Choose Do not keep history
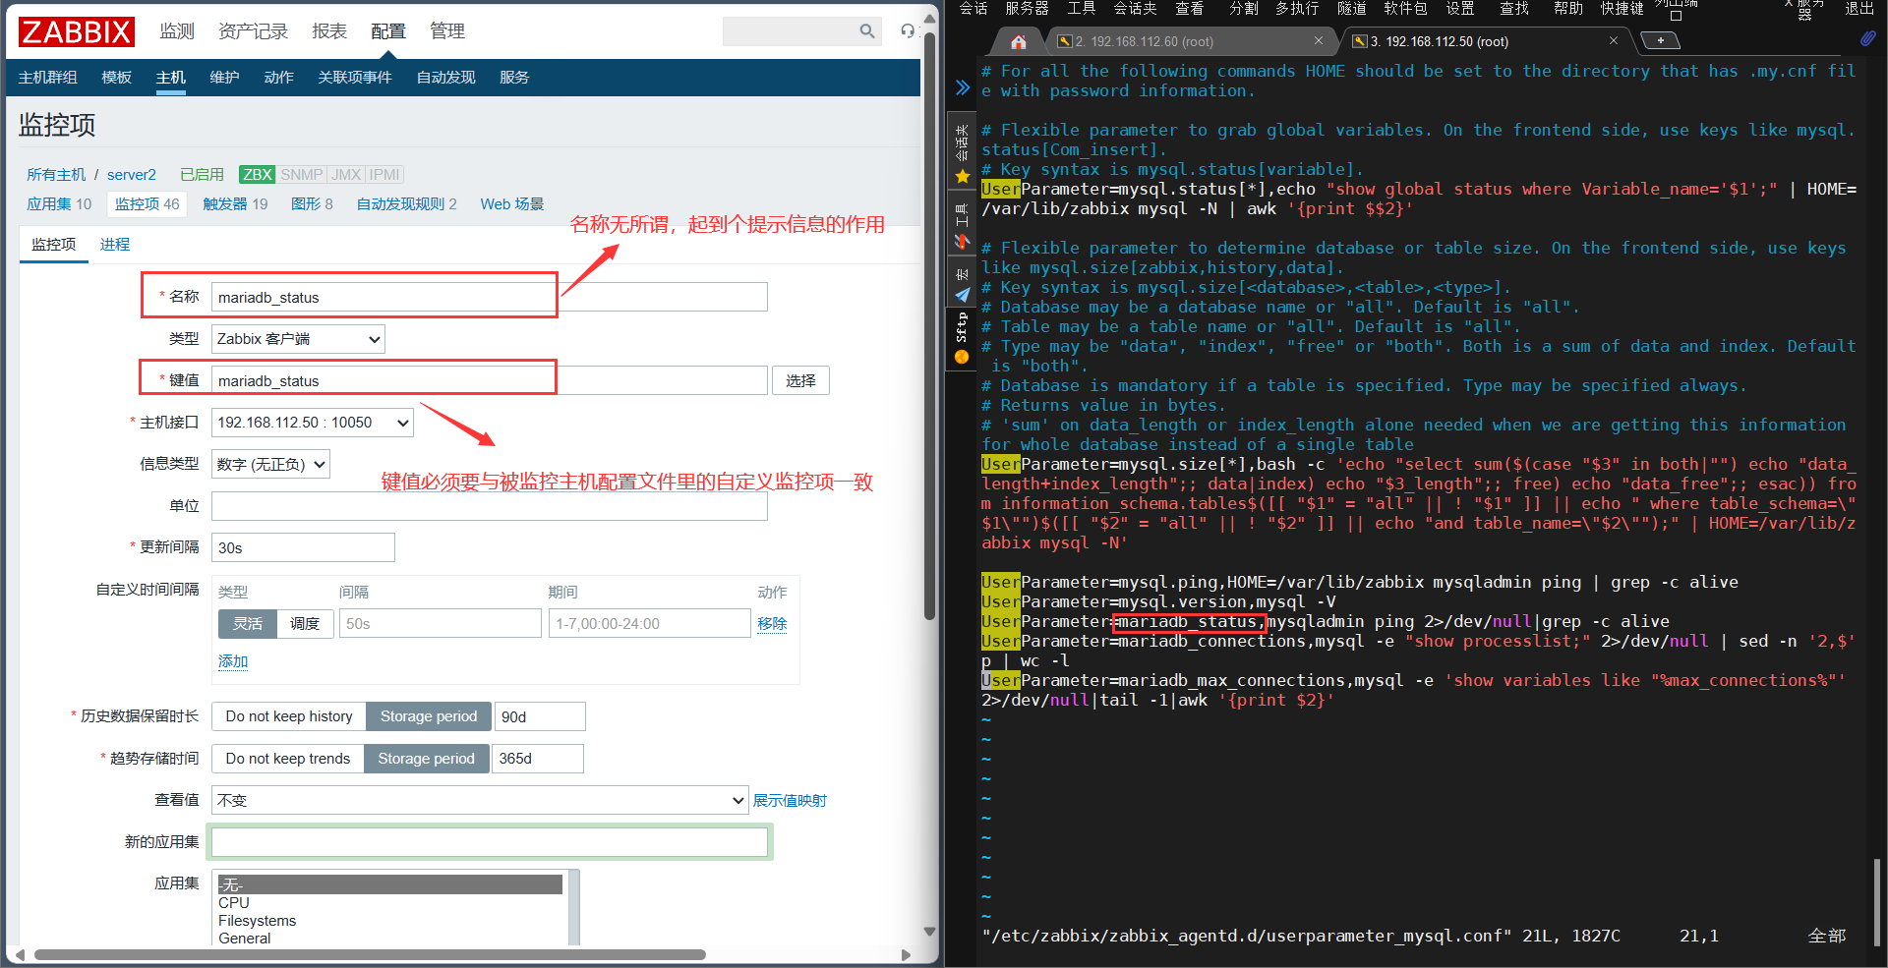Viewport: 1888px width, 968px height. pos(289,716)
